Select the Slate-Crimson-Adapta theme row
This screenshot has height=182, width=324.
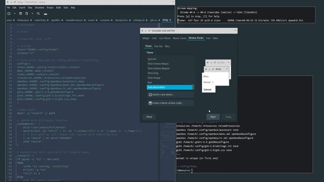coord(170,64)
